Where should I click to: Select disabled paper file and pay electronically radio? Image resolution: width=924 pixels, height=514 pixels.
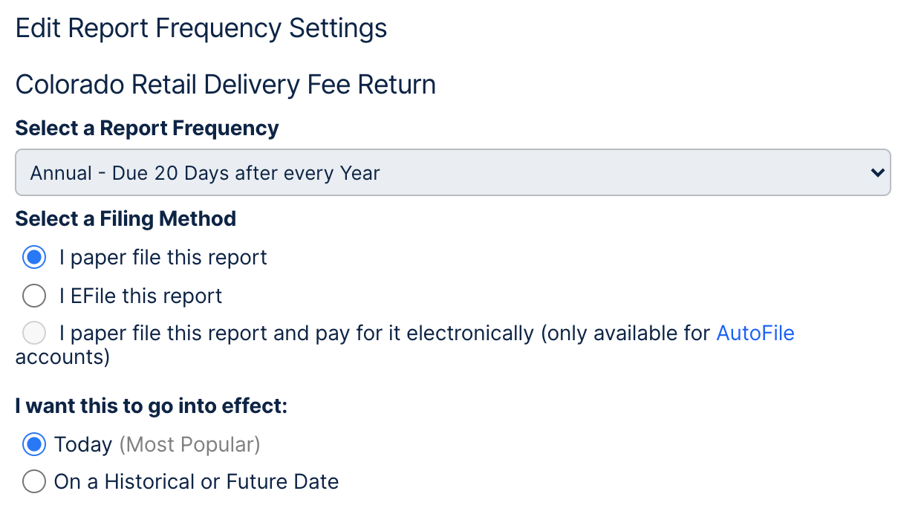coord(34,334)
